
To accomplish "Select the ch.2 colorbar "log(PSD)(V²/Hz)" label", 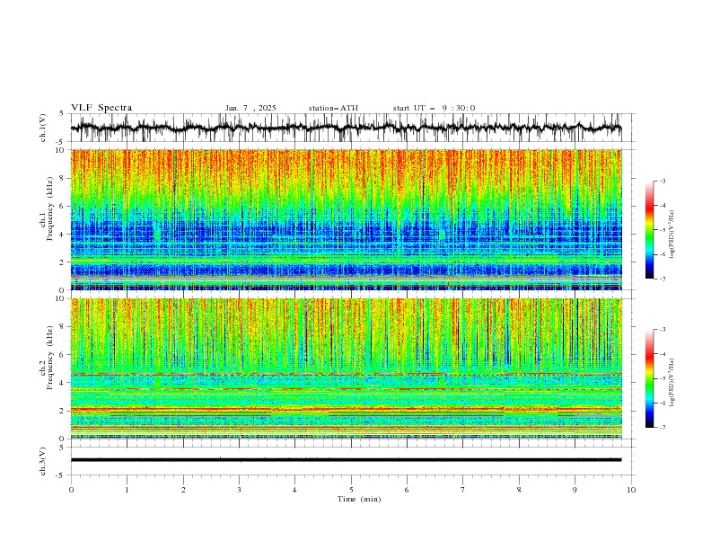I will [672, 383].
